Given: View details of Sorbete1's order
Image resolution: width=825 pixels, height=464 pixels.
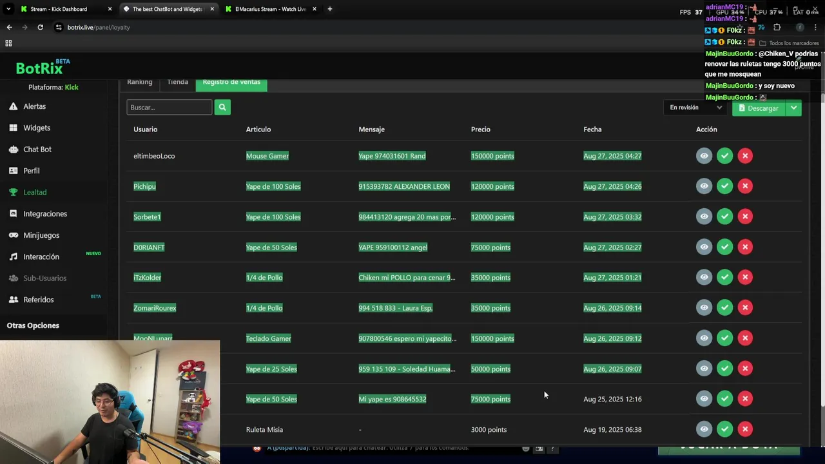Looking at the screenshot, I should 704,216.
